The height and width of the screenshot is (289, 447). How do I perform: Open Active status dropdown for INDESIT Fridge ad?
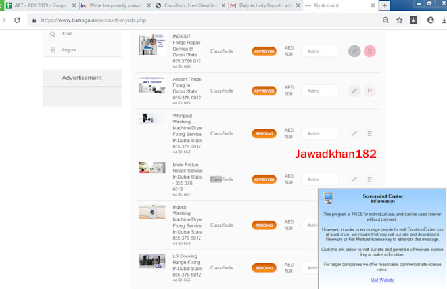pyautogui.click(x=320, y=51)
